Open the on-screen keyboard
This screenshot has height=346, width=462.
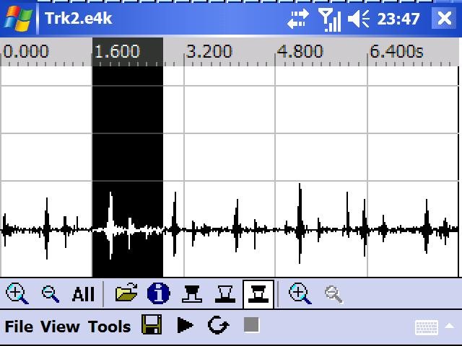tap(427, 327)
